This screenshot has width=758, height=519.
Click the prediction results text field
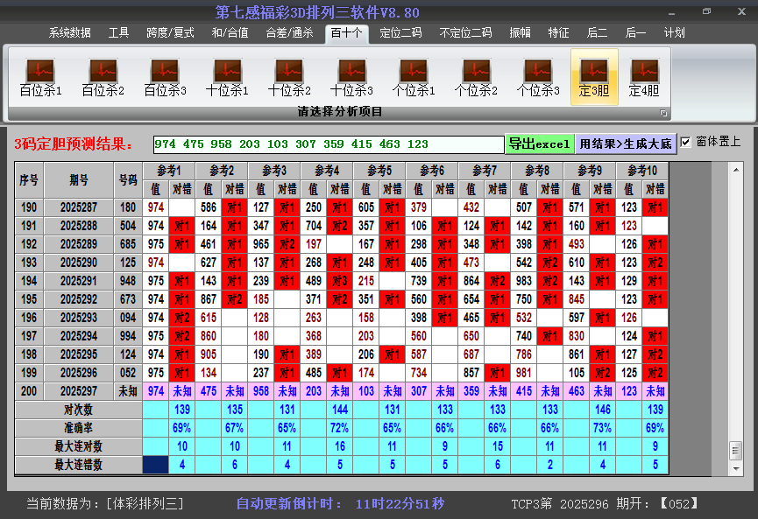point(328,144)
